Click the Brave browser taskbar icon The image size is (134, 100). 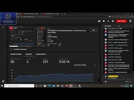pyautogui.click(x=71, y=86)
